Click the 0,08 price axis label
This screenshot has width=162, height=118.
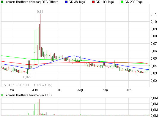(154, 36)
